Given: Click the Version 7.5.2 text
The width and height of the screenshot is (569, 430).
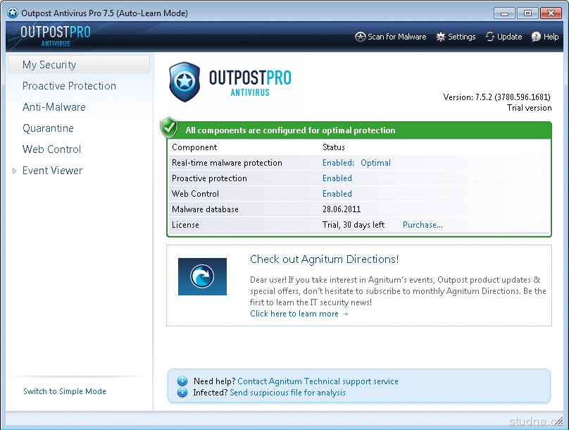Looking at the screenshot, I should [x=496, y=97].
